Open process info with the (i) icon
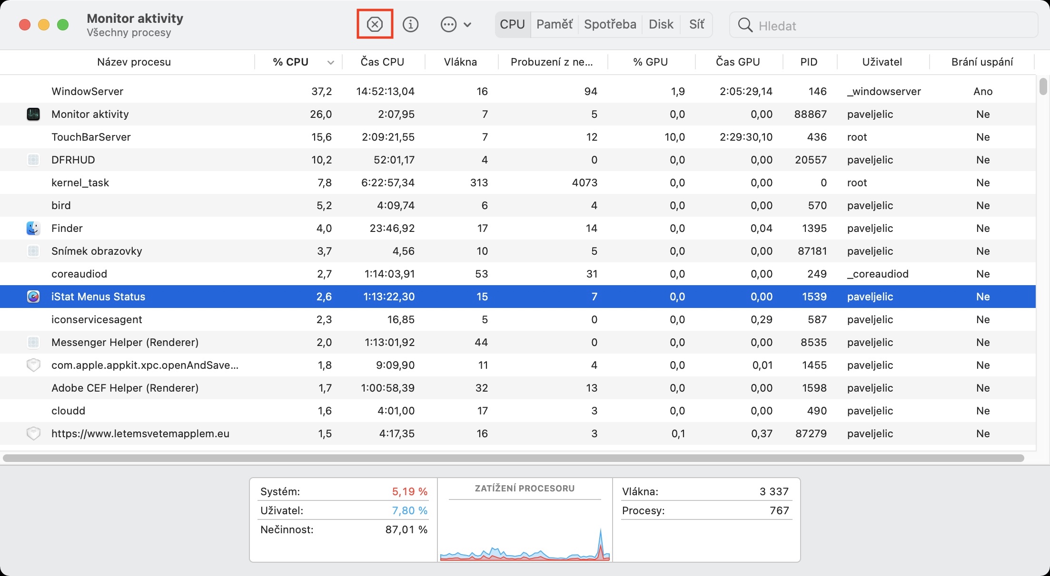The image size is (1050, 576). coord(410,24)
